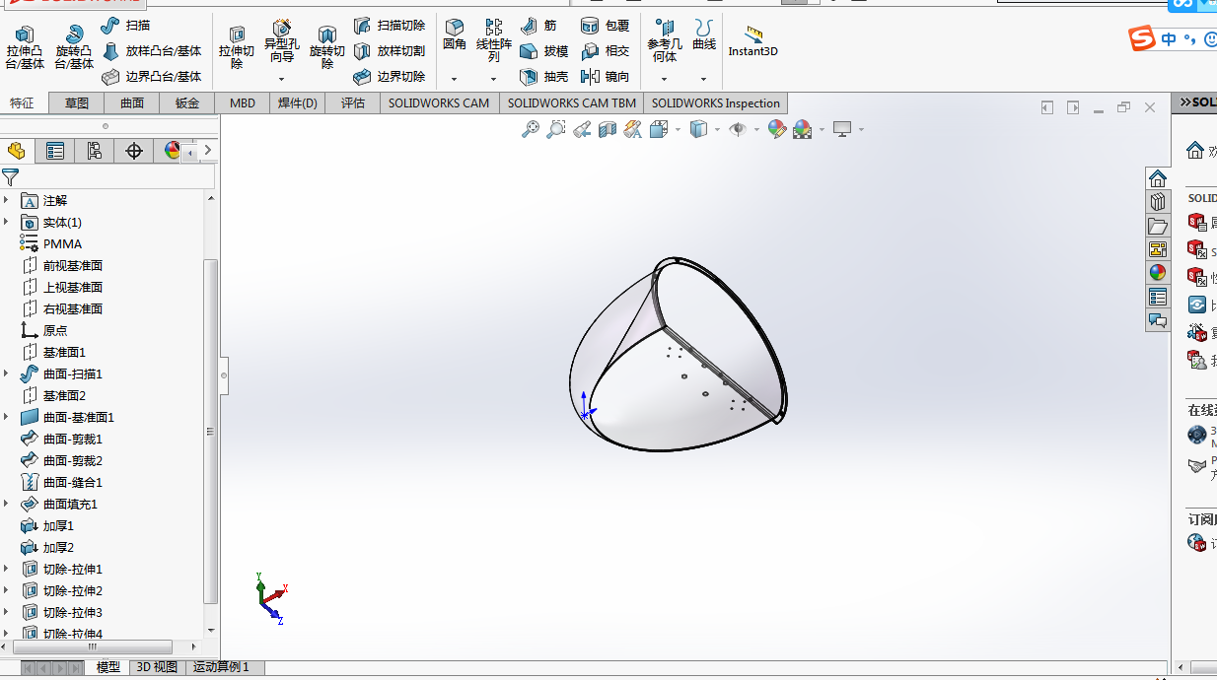Select the 线性阵列 linear pattern tool
The height and width of the screenshot is (680, 1217).
[x=494, y=41]
